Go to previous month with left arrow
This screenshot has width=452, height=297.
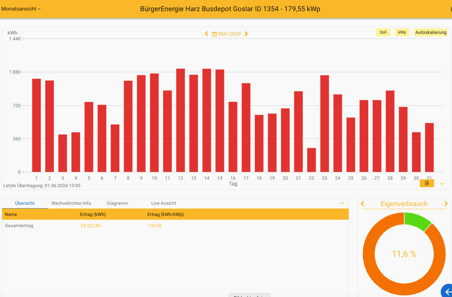pos(206,34)
